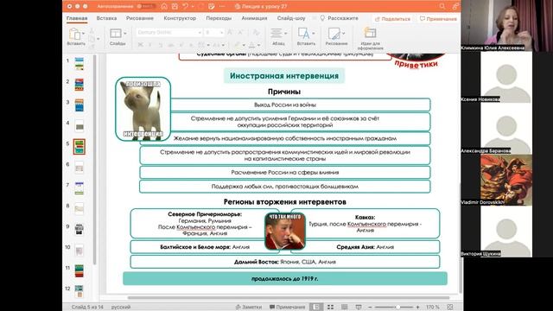Expand the Абзац dropdown arrow
The image size is (553, 311).
[285, 34]
